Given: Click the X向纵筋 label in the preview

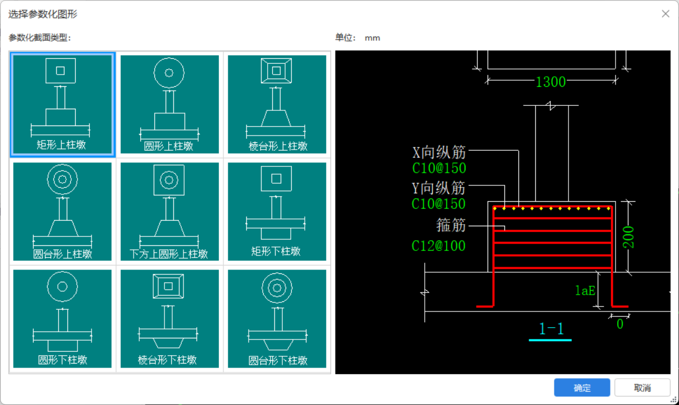Looking at the screenshot, I should 439,152.
